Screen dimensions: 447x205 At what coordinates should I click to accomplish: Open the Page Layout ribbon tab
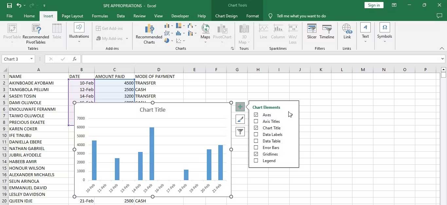click(72, 16)
